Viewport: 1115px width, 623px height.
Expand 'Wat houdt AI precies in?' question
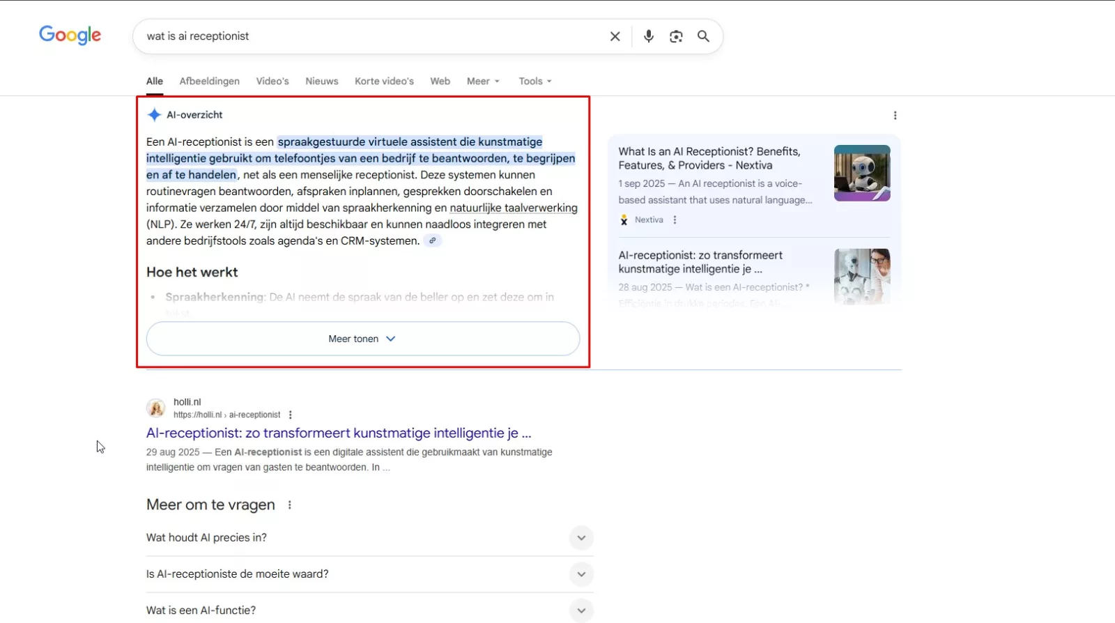pos(581,538)
